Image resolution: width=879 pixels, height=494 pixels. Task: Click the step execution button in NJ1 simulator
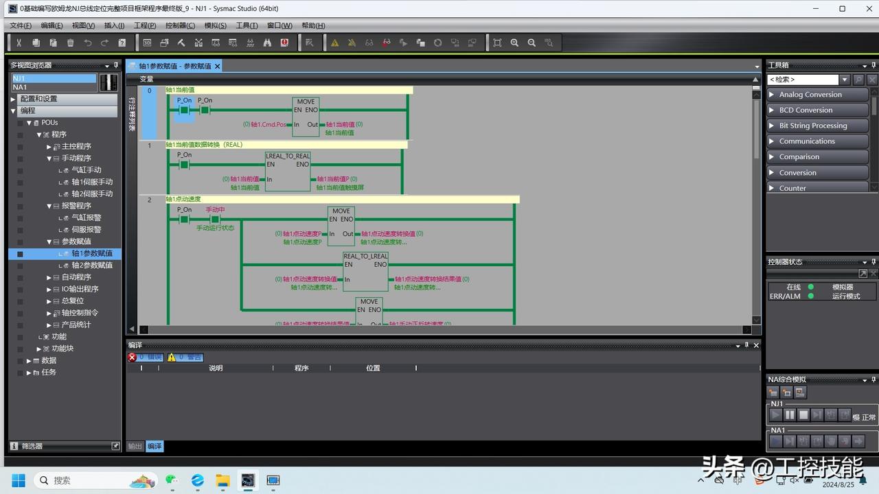click(817, 414)
